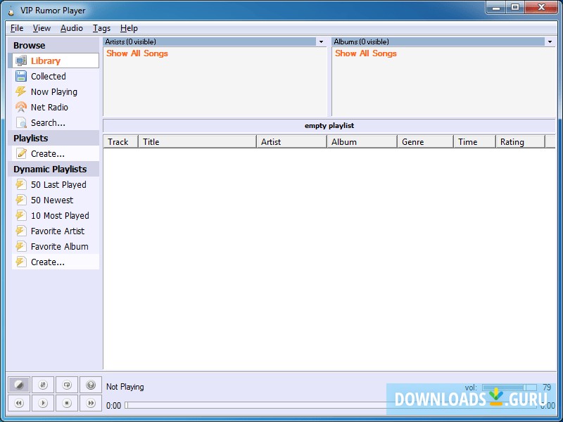This screenshot has width=563, height=422.
Task: Sort by the Album column header
Action: (362, 142)
